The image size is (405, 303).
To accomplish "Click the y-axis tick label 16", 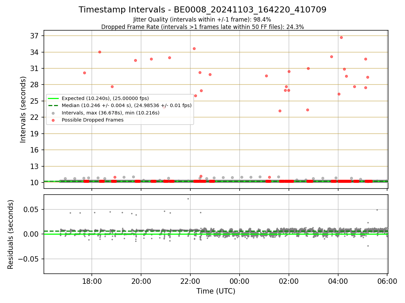I will [x=35, y=150].
